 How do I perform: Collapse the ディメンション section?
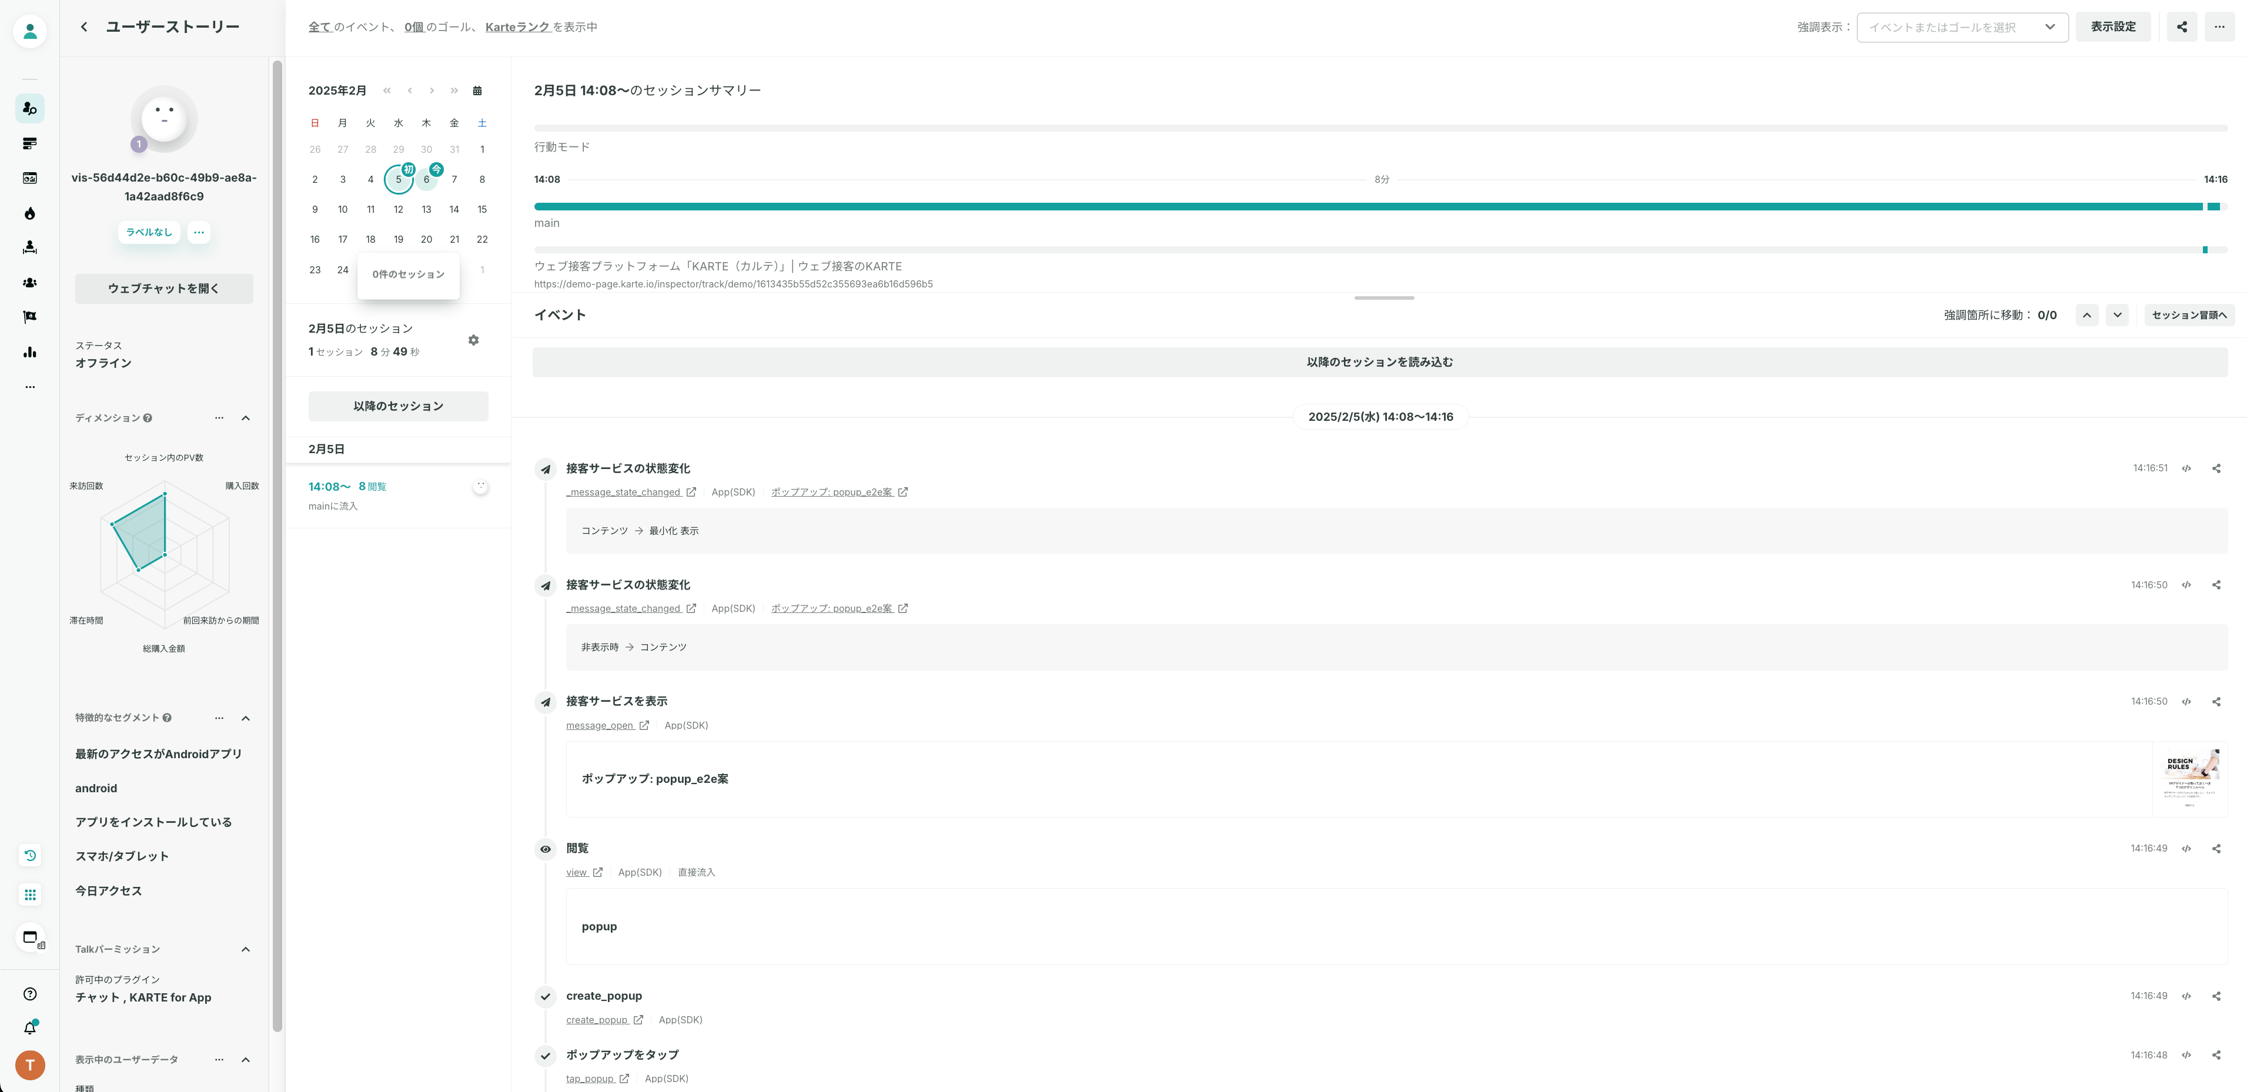click(246, 418)
